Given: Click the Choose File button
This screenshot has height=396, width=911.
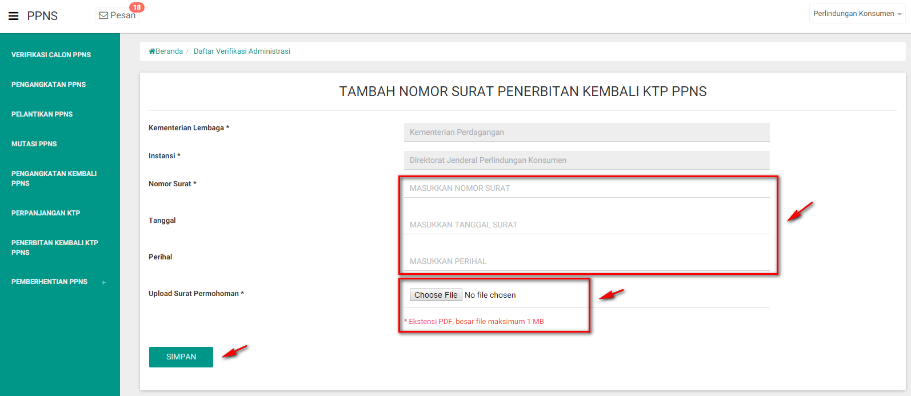Looking at the screenshot, I should tap(435, 295).
